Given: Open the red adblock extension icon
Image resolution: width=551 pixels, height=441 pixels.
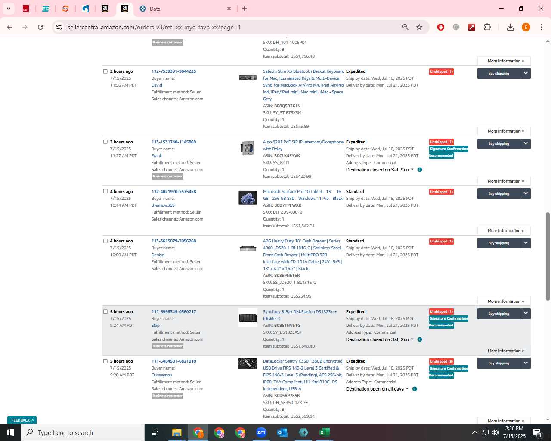Looking at the screenshot, I should (x=440, y=27).
